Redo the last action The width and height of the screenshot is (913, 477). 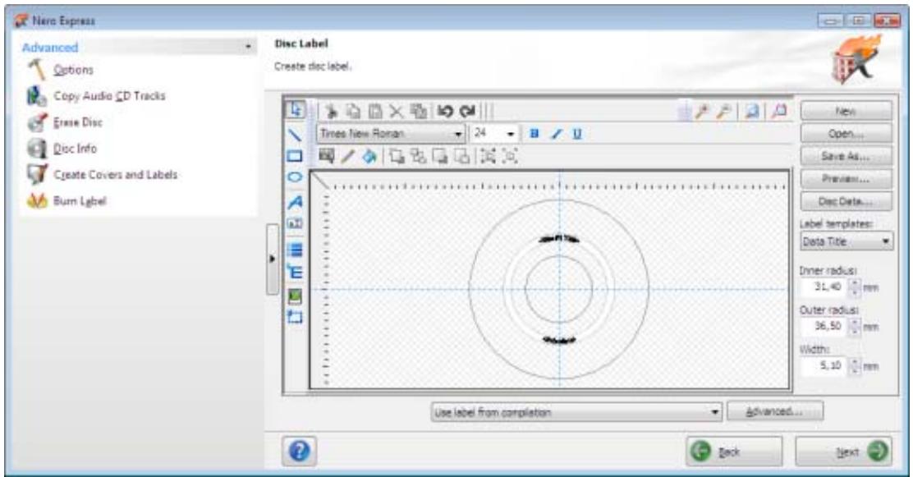[x=467, y=111]
